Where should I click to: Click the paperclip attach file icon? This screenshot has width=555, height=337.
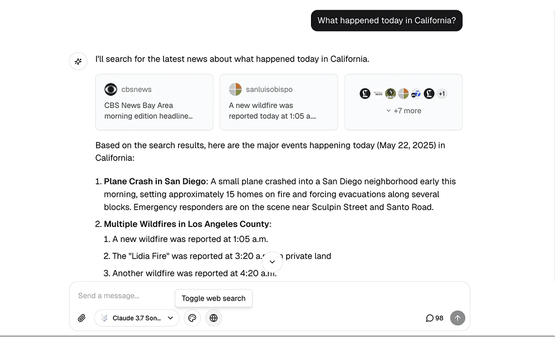pyautogui.click(x=82, y=318)
